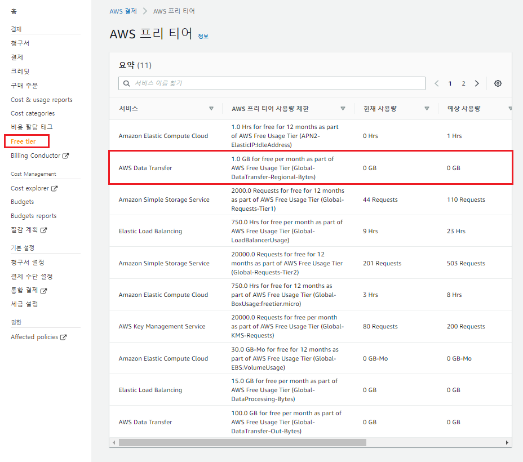Click the 요약 (11) heading
This screenshot has width=523, height=462.
[135, 65]
